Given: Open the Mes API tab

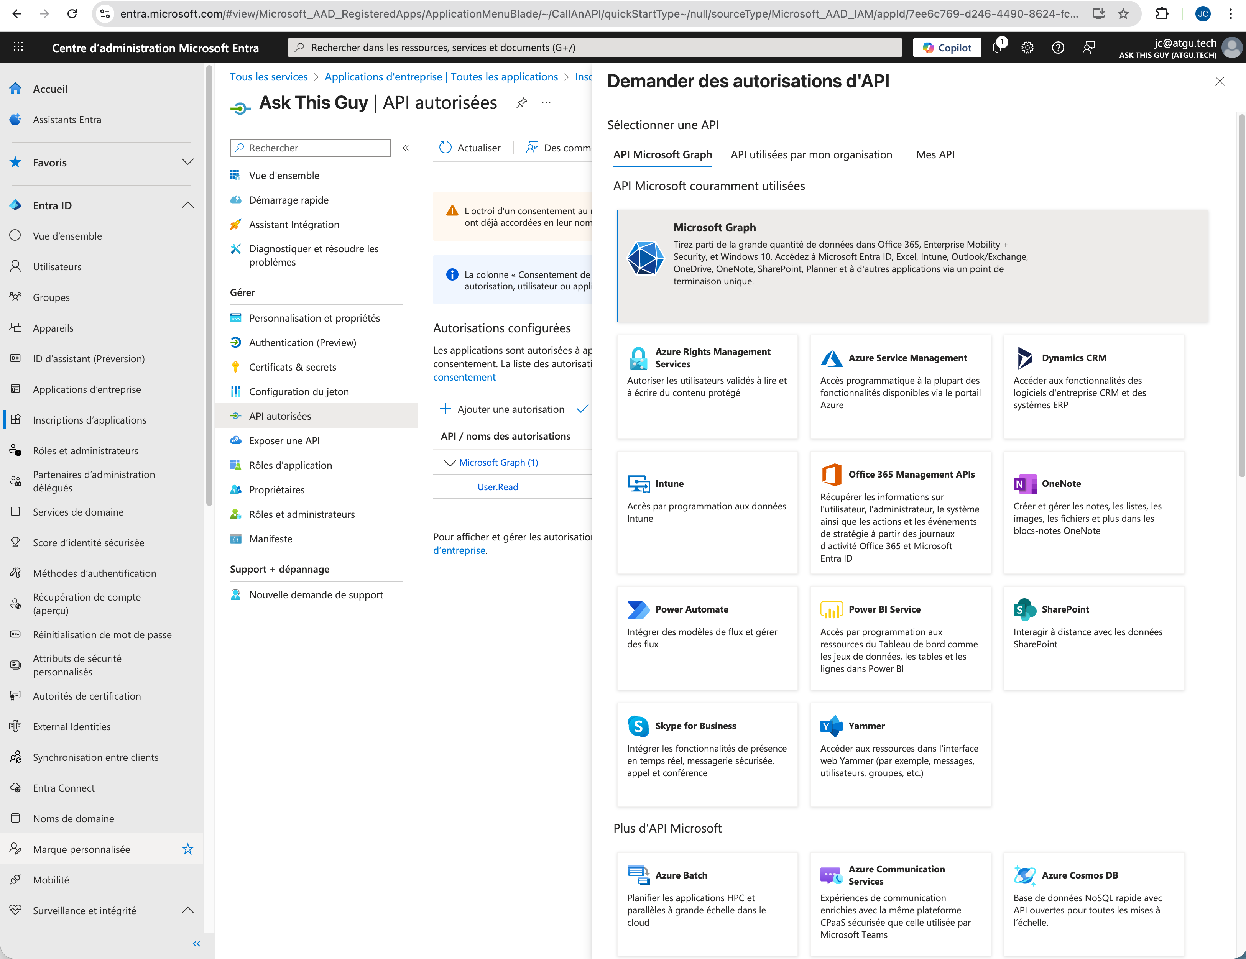Looking at the screenshot, I should click(935, 154).
